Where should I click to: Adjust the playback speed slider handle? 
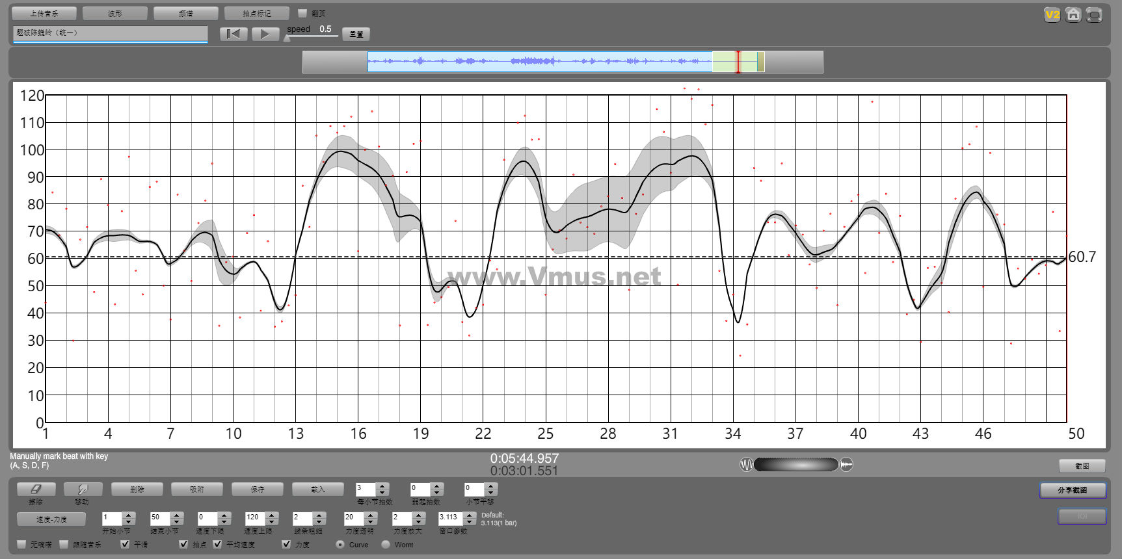[287, 38]
